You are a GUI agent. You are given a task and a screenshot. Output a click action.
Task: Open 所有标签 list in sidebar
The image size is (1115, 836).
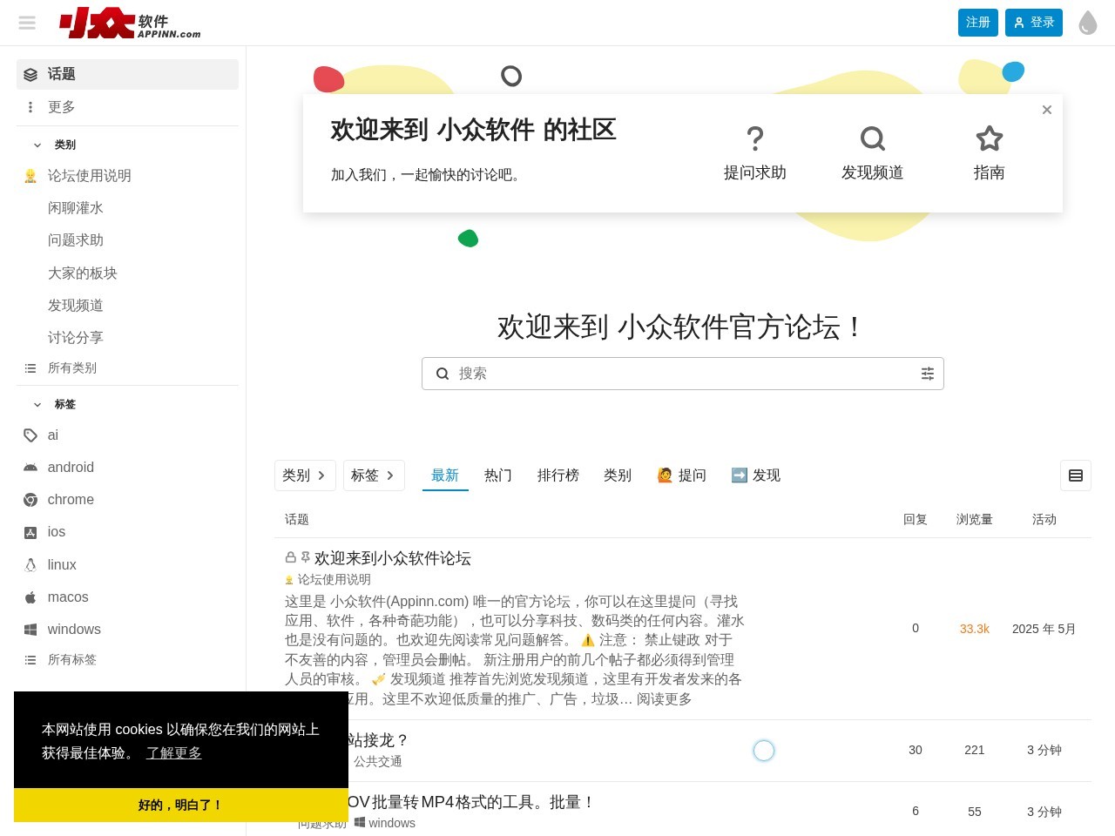click(x=127, y=659)
